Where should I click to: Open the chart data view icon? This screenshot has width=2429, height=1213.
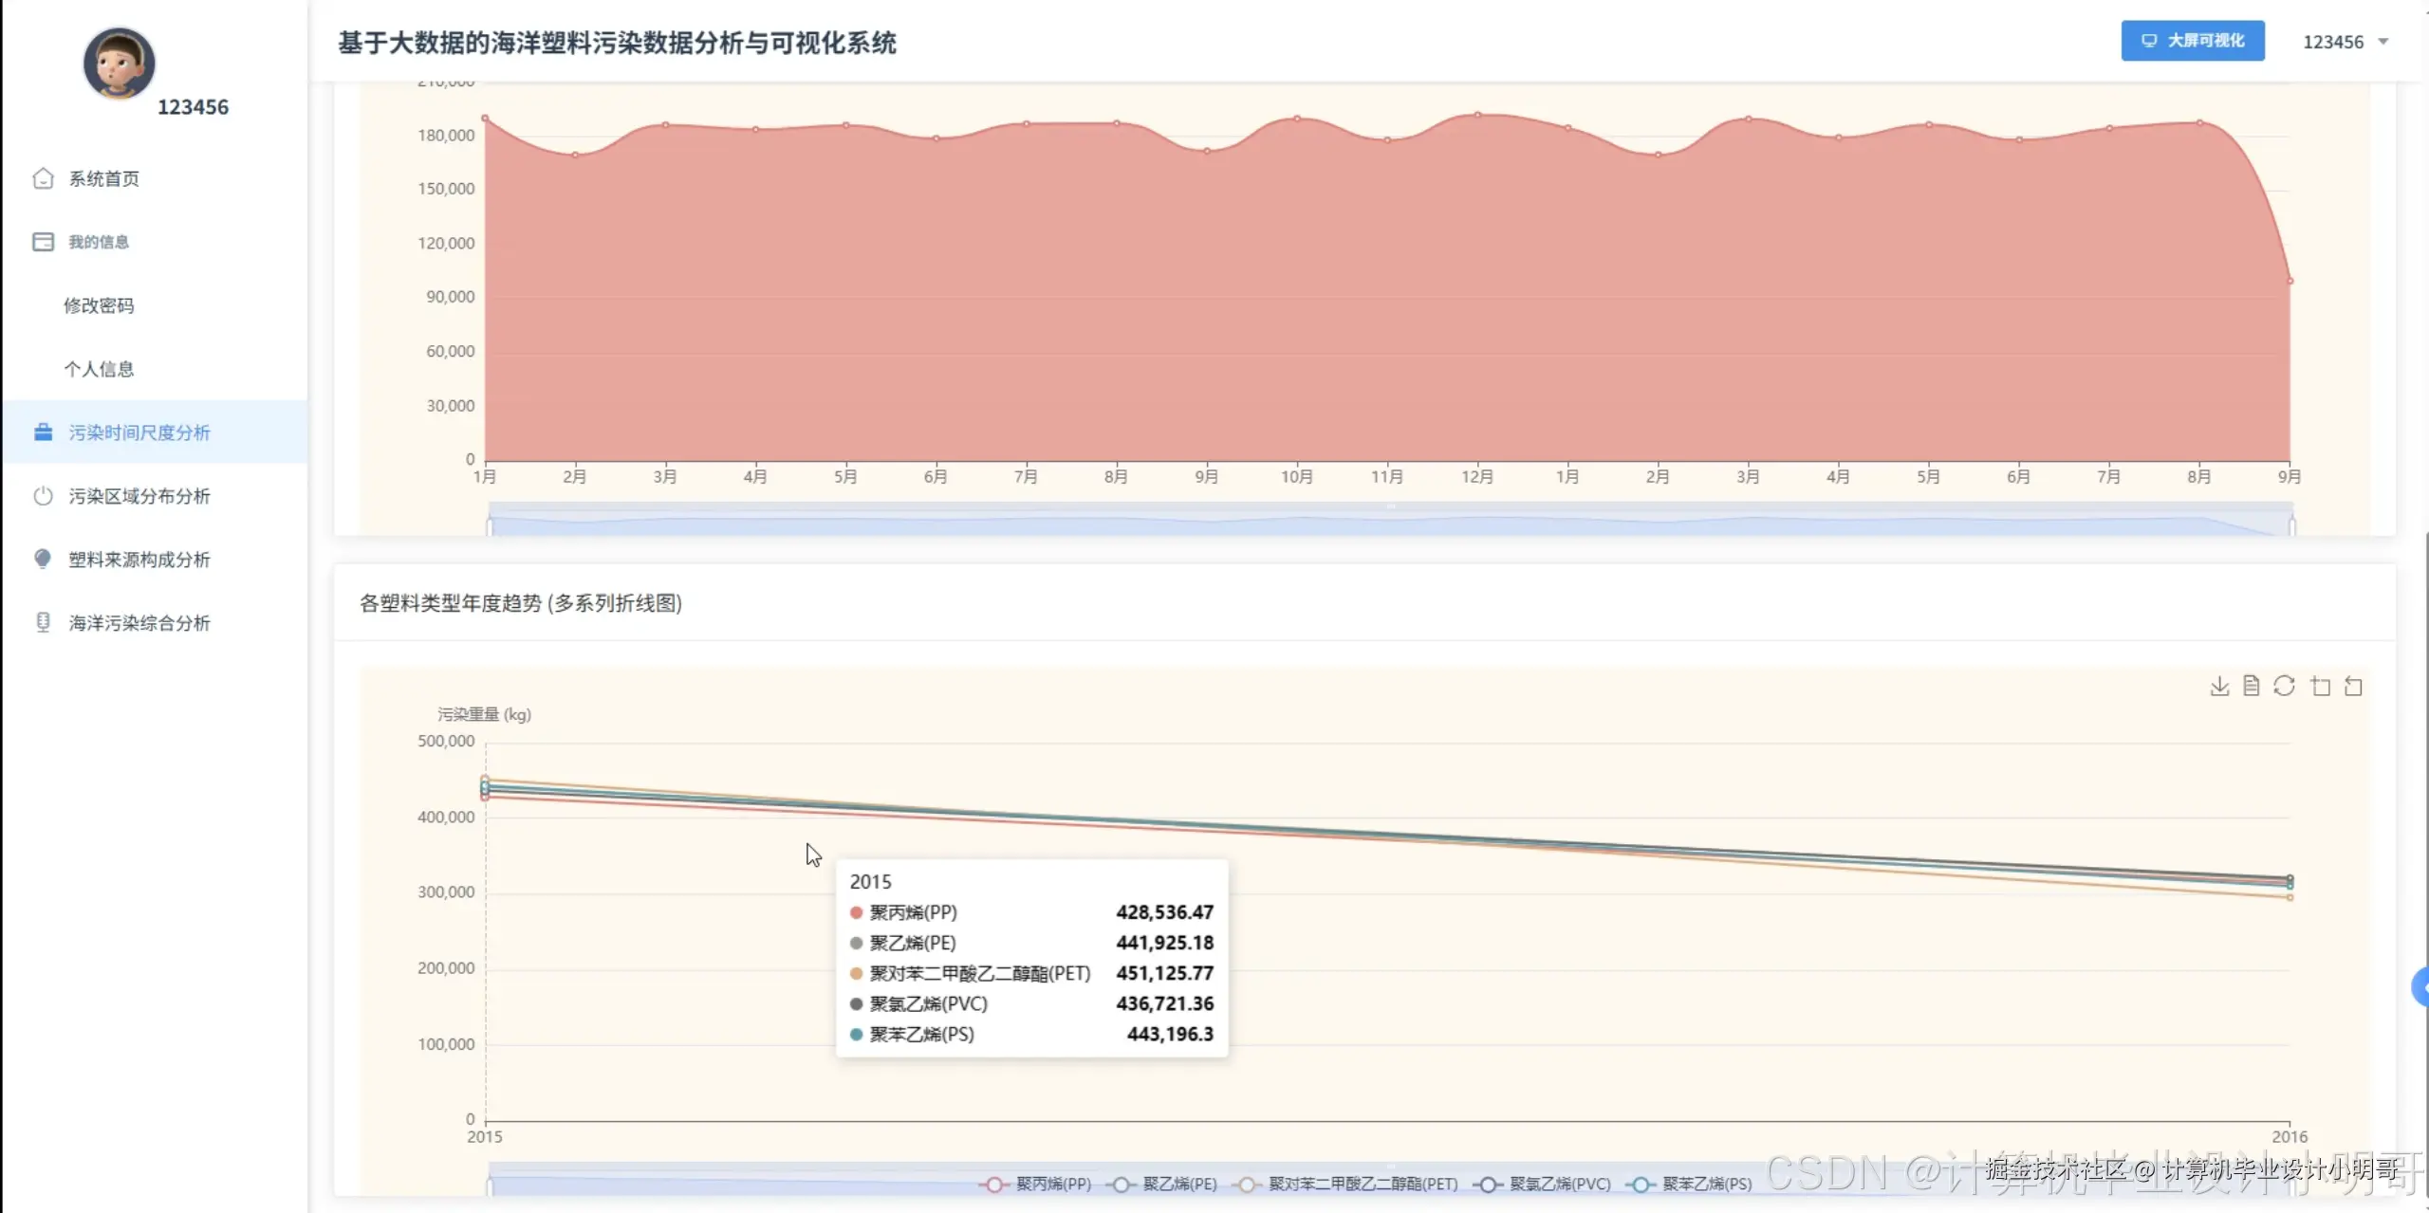[x=2251, y=686]
